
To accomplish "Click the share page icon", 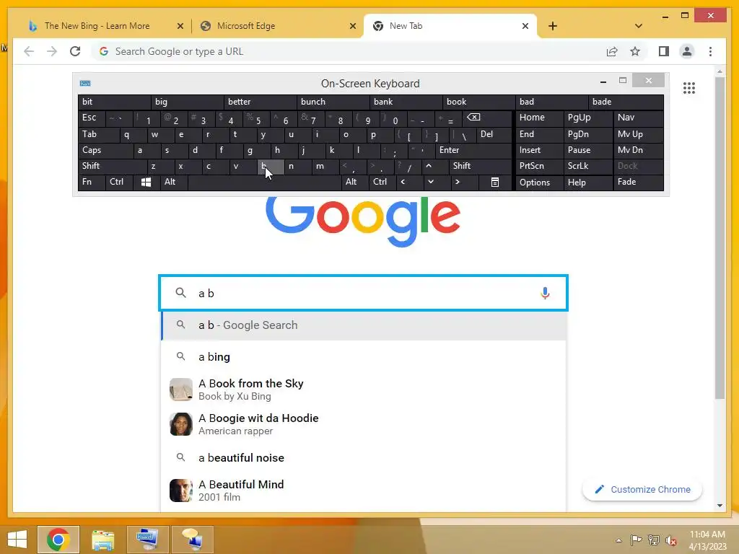I will pyautogui.click(x=612, y=51).
